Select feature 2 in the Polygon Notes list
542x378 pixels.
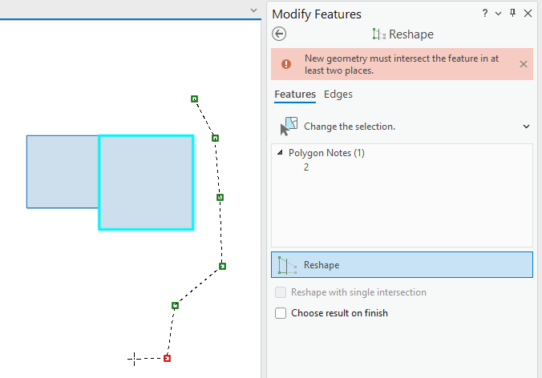point(306,167)
